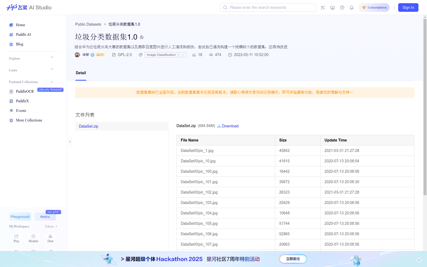Image resolution: width=427 pixels, height=267 pixels.
Task: Open Playground button
Action: click(20, 217)
